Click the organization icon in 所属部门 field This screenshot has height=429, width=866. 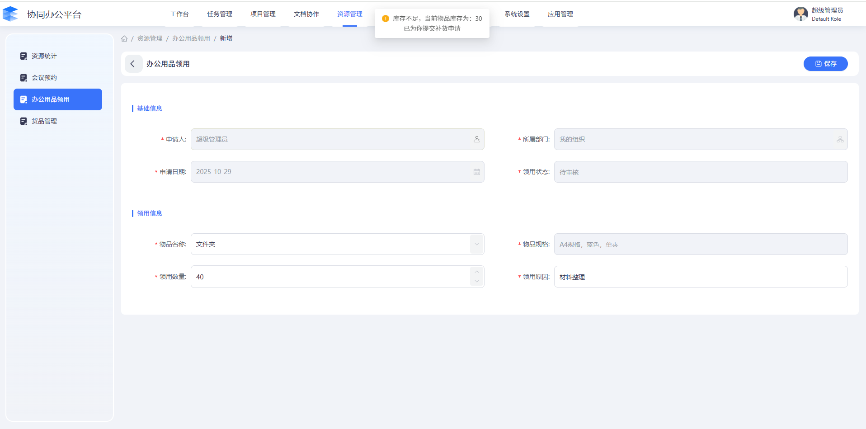[x=840, y=139]
